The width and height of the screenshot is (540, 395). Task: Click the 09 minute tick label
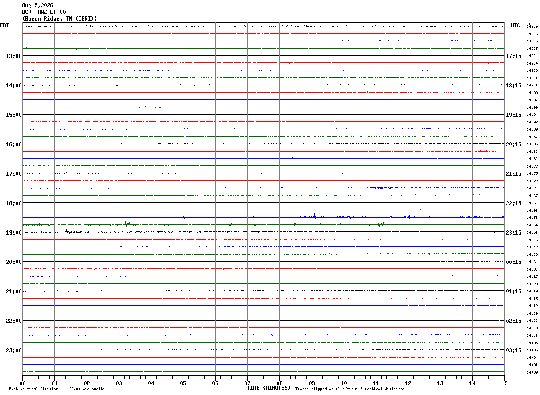312,383
